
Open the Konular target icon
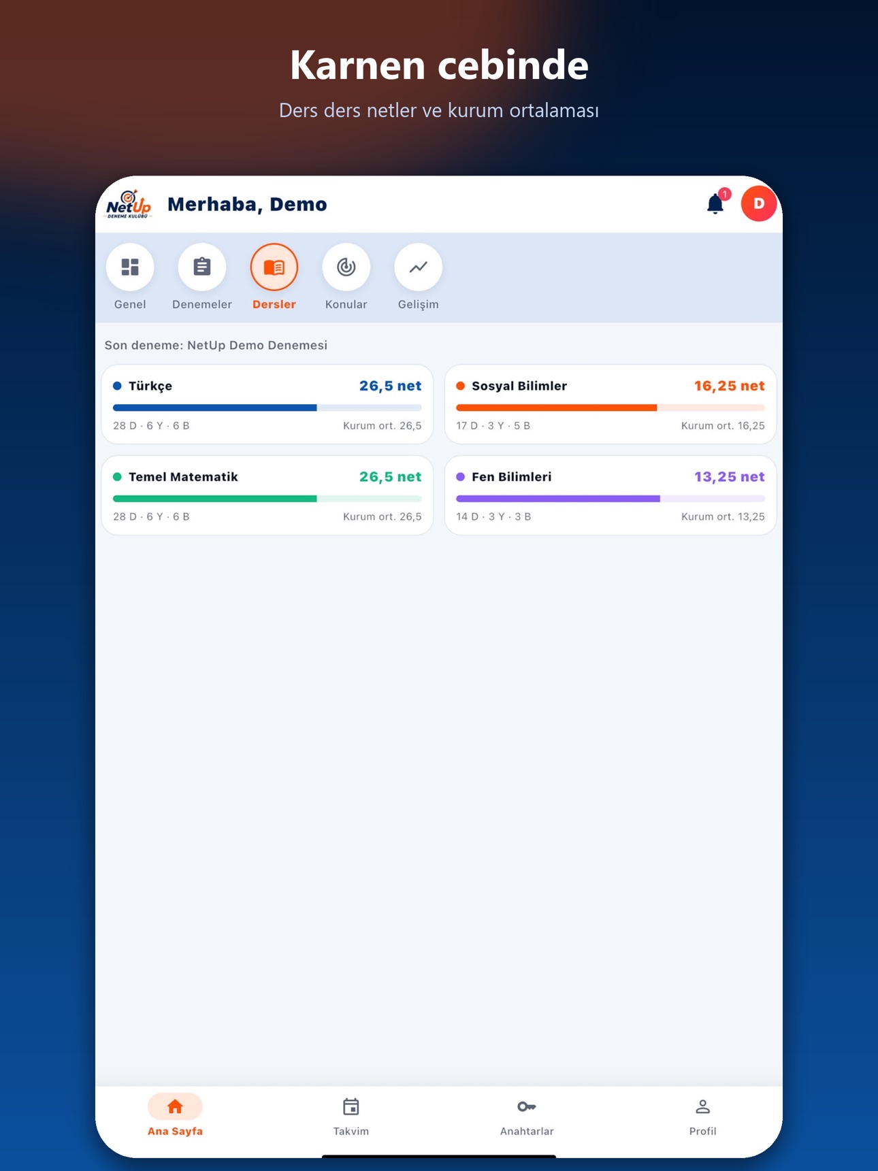346,267
